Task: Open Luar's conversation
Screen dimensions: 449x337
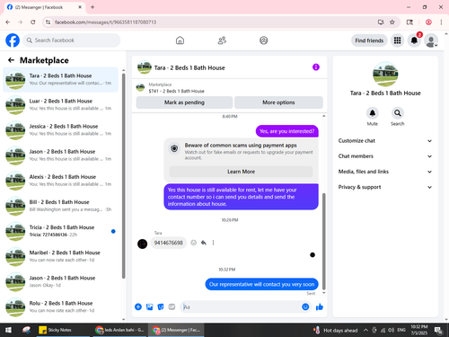Action: (60, 105)
